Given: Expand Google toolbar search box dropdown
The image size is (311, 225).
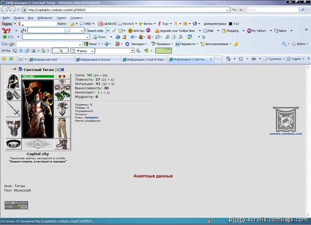Looking at the screenshot, I should coord(80,44).
